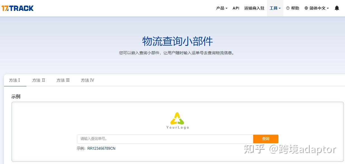Image resolution: width=345 pixels, height=164 pixels.
Task: Click the API menu item
Action: [236, 8]
